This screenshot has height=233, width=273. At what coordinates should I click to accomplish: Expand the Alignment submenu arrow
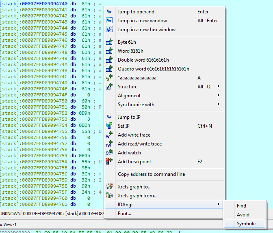pyautogui.click(x=218, y=95)
